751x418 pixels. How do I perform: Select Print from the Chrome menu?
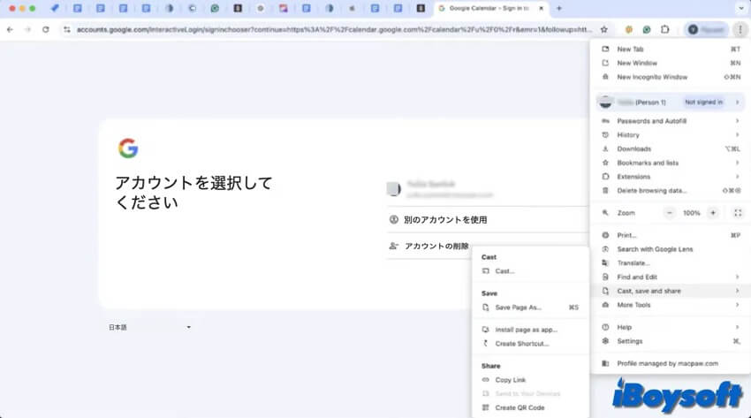point(671,235)
